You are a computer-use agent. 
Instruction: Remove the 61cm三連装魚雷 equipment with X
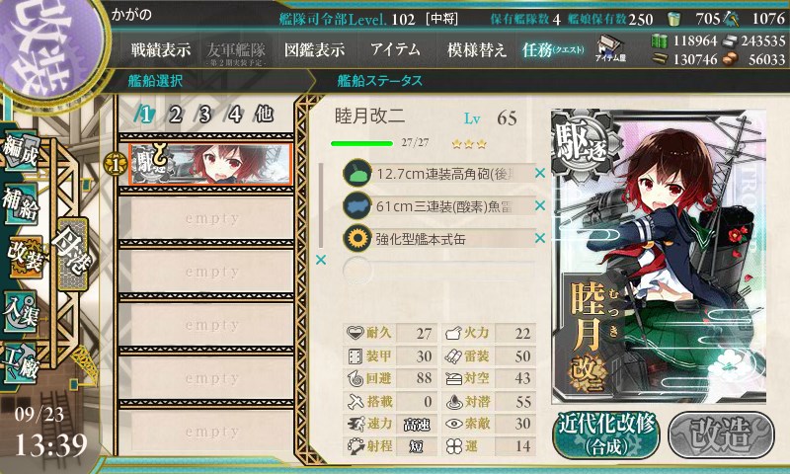(x=539, y=205)
